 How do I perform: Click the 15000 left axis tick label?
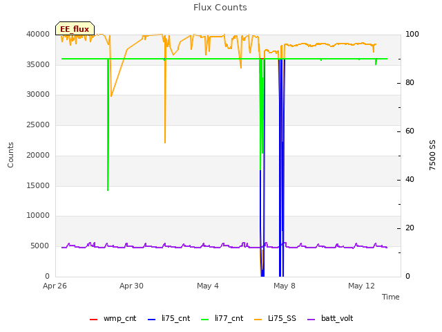pyautogui.click(x=38, y=186)
